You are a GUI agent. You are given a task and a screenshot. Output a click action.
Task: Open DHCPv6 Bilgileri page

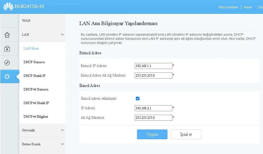(x=36, y=117)
